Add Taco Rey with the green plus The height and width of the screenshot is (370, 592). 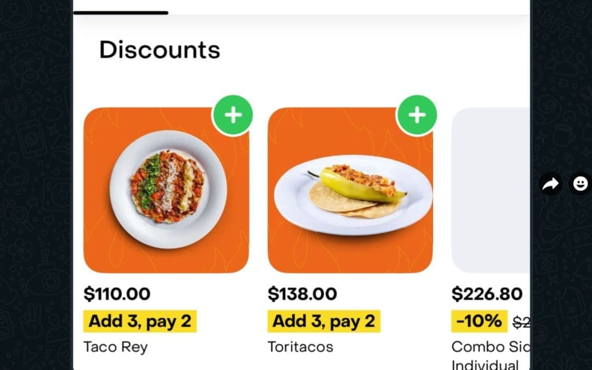coord(233,115)
